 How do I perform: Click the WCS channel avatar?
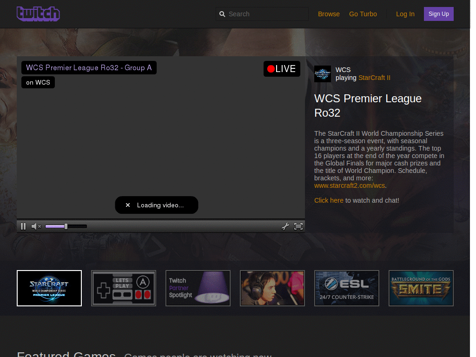[323, 74]
